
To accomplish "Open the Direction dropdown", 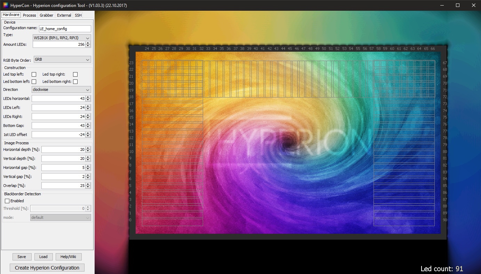I will [x=61, y=89].
